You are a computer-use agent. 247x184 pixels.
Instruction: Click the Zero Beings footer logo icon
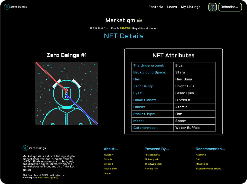pos(25,148)
